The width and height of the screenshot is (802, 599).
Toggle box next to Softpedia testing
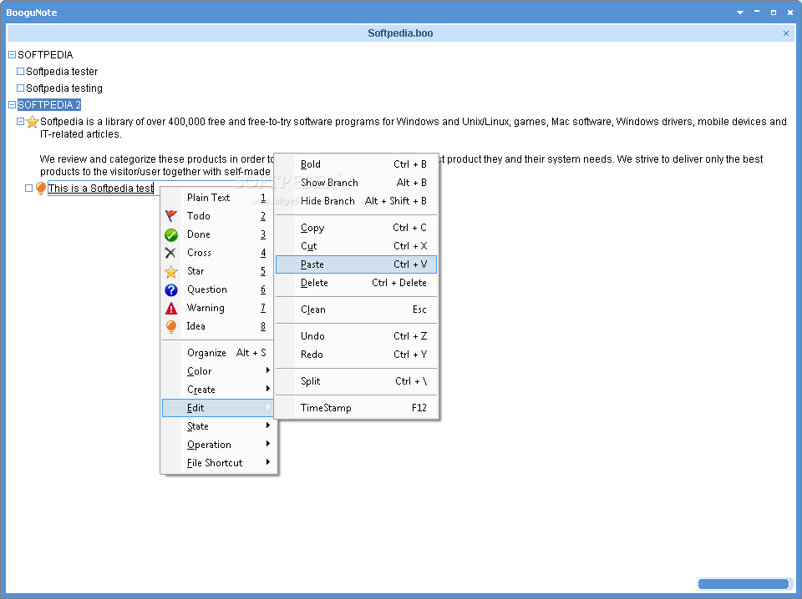click(20, 88)
